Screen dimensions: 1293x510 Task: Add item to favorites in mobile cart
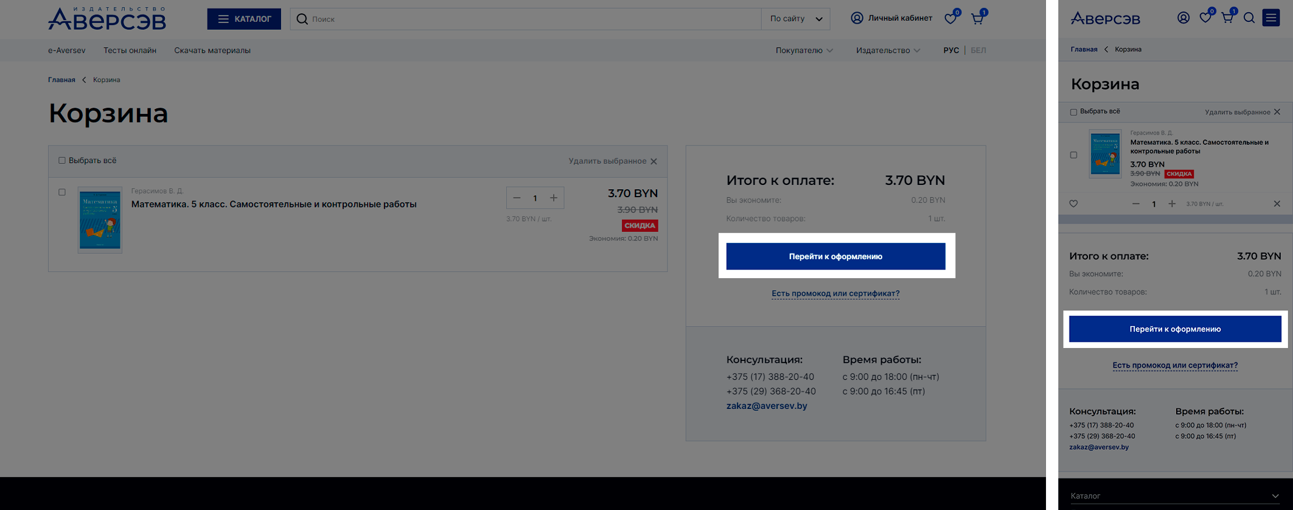[1073, 204]
